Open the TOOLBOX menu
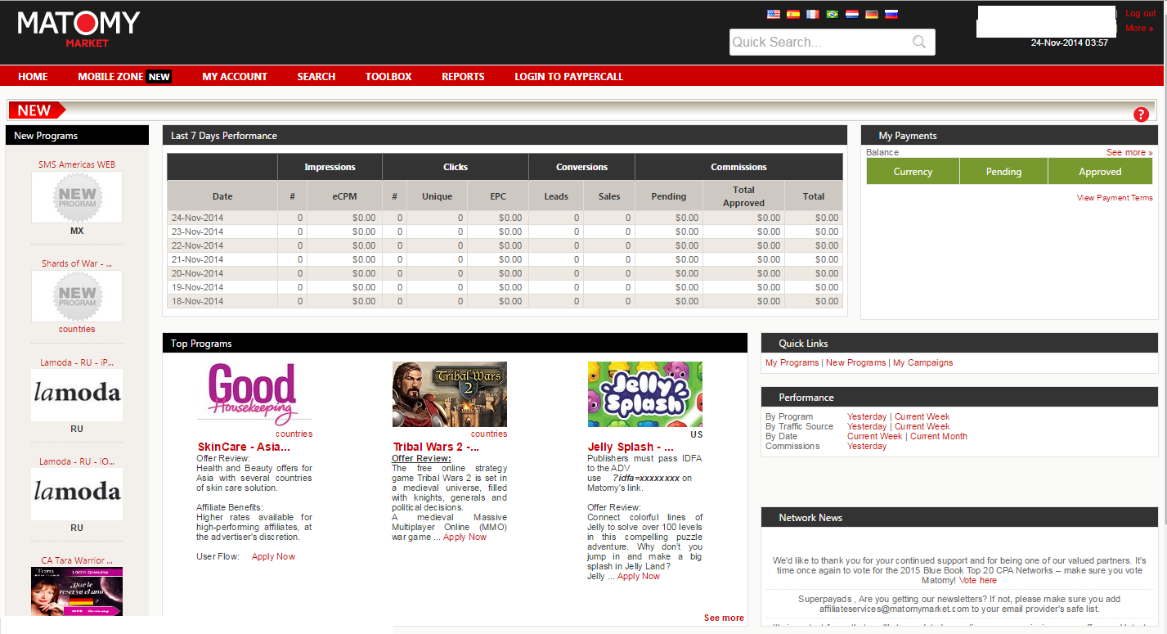Viewport: 1167px width, 634px height. pyautogui.click(x=388, y=76)
